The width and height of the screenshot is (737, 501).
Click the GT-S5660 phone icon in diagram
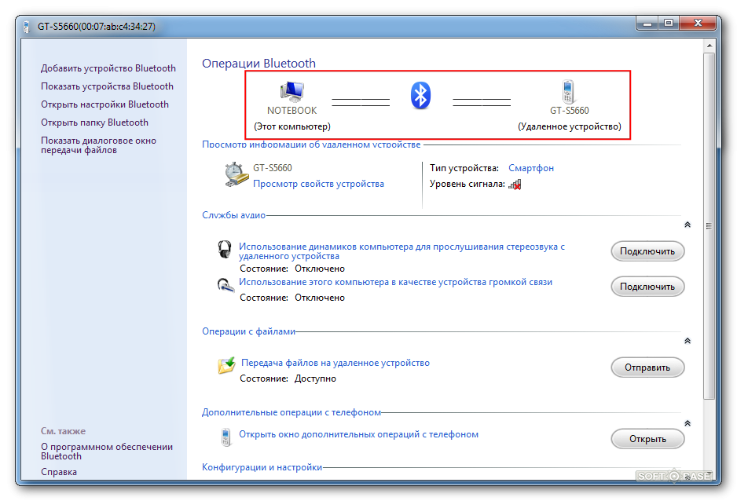coord(568,91)
